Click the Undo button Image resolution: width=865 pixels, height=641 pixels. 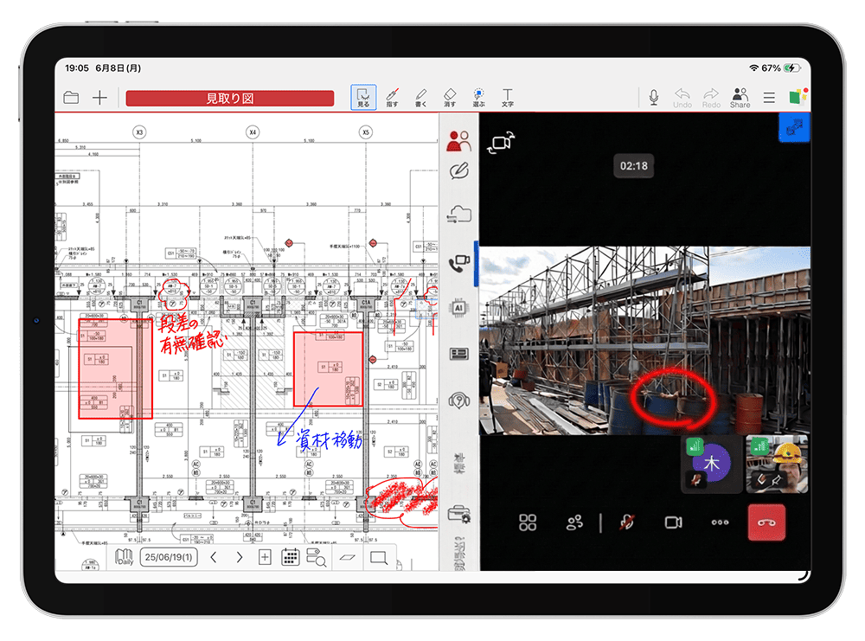point(682,98)
